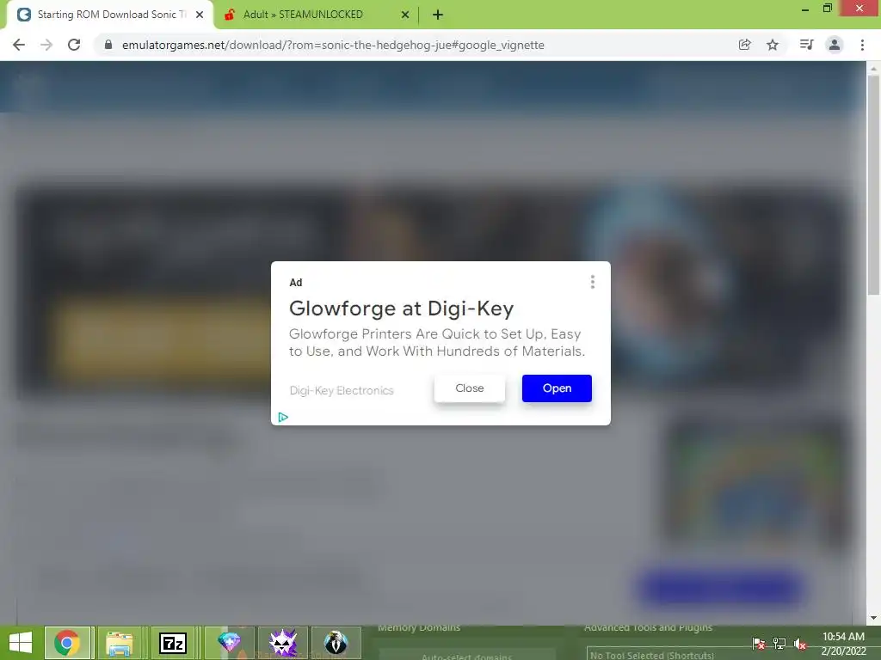
Task: Click the forward navigation arrow
Action: [x=46, y=45]
